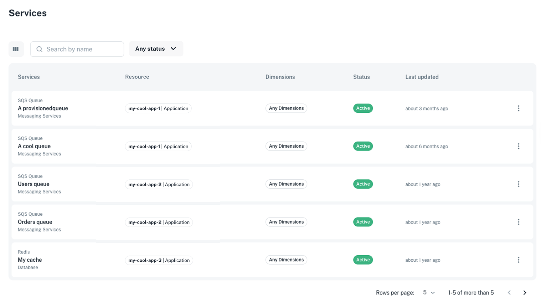The width and height of the screenshot is (541, 307).
Task: Open actions menu for My cache
Action: click(519, 260)
